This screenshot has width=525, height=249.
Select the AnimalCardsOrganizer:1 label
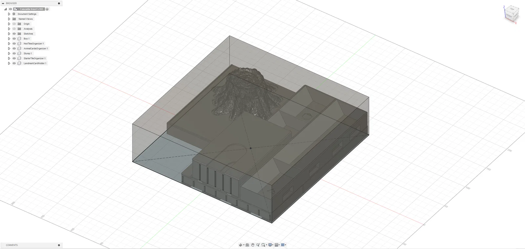[x=36, y=49]
